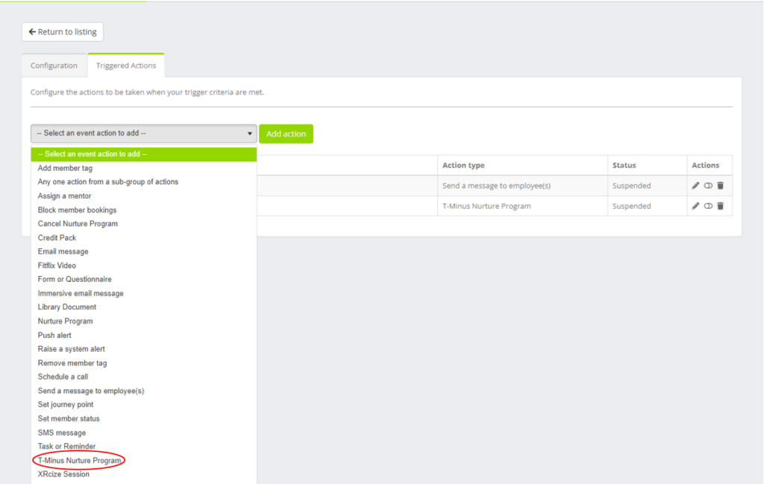Select 'T-Minus Nurture Program' from the list
This screenshot has width=764, height=484.
[78, 460]
